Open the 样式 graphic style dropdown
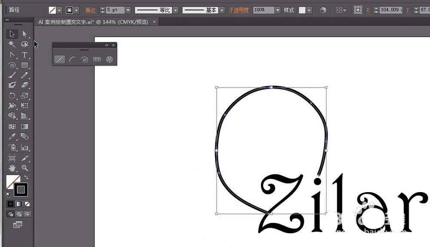The height and width of the screenshot is (247, 430). tap(309, 10)
